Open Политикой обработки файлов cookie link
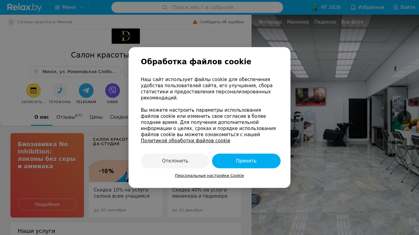 (x=186, y=141)
